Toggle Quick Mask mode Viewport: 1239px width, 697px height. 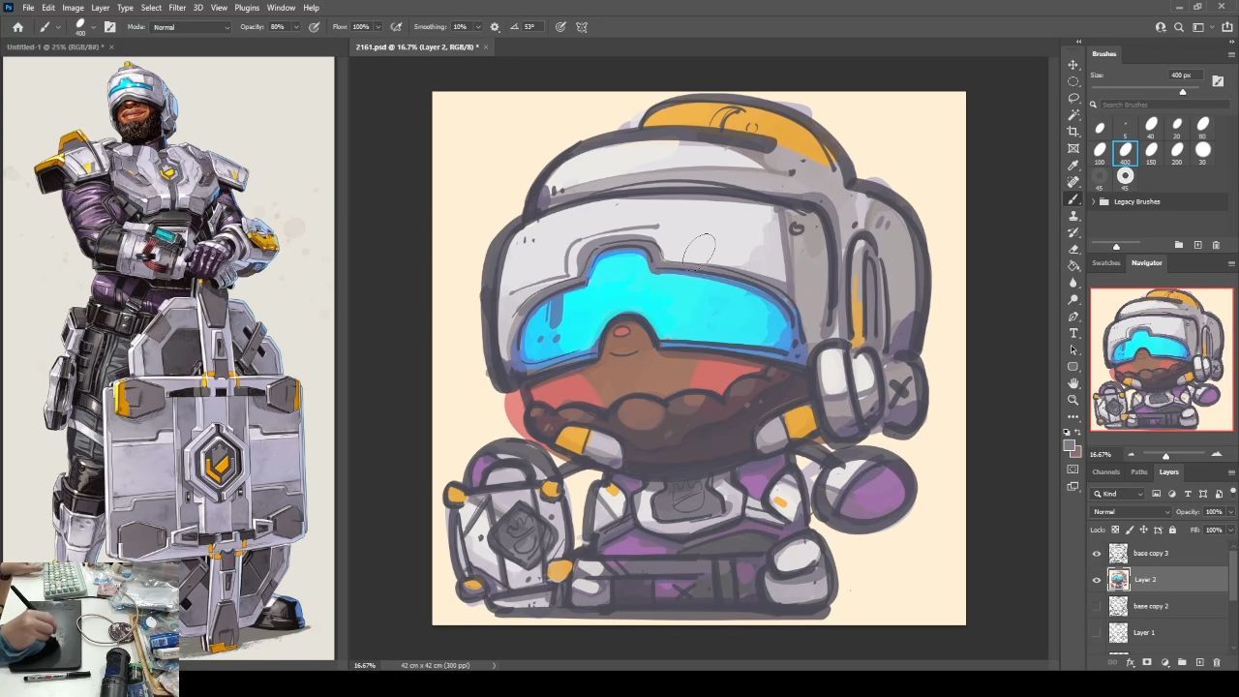click(1073, 470)
